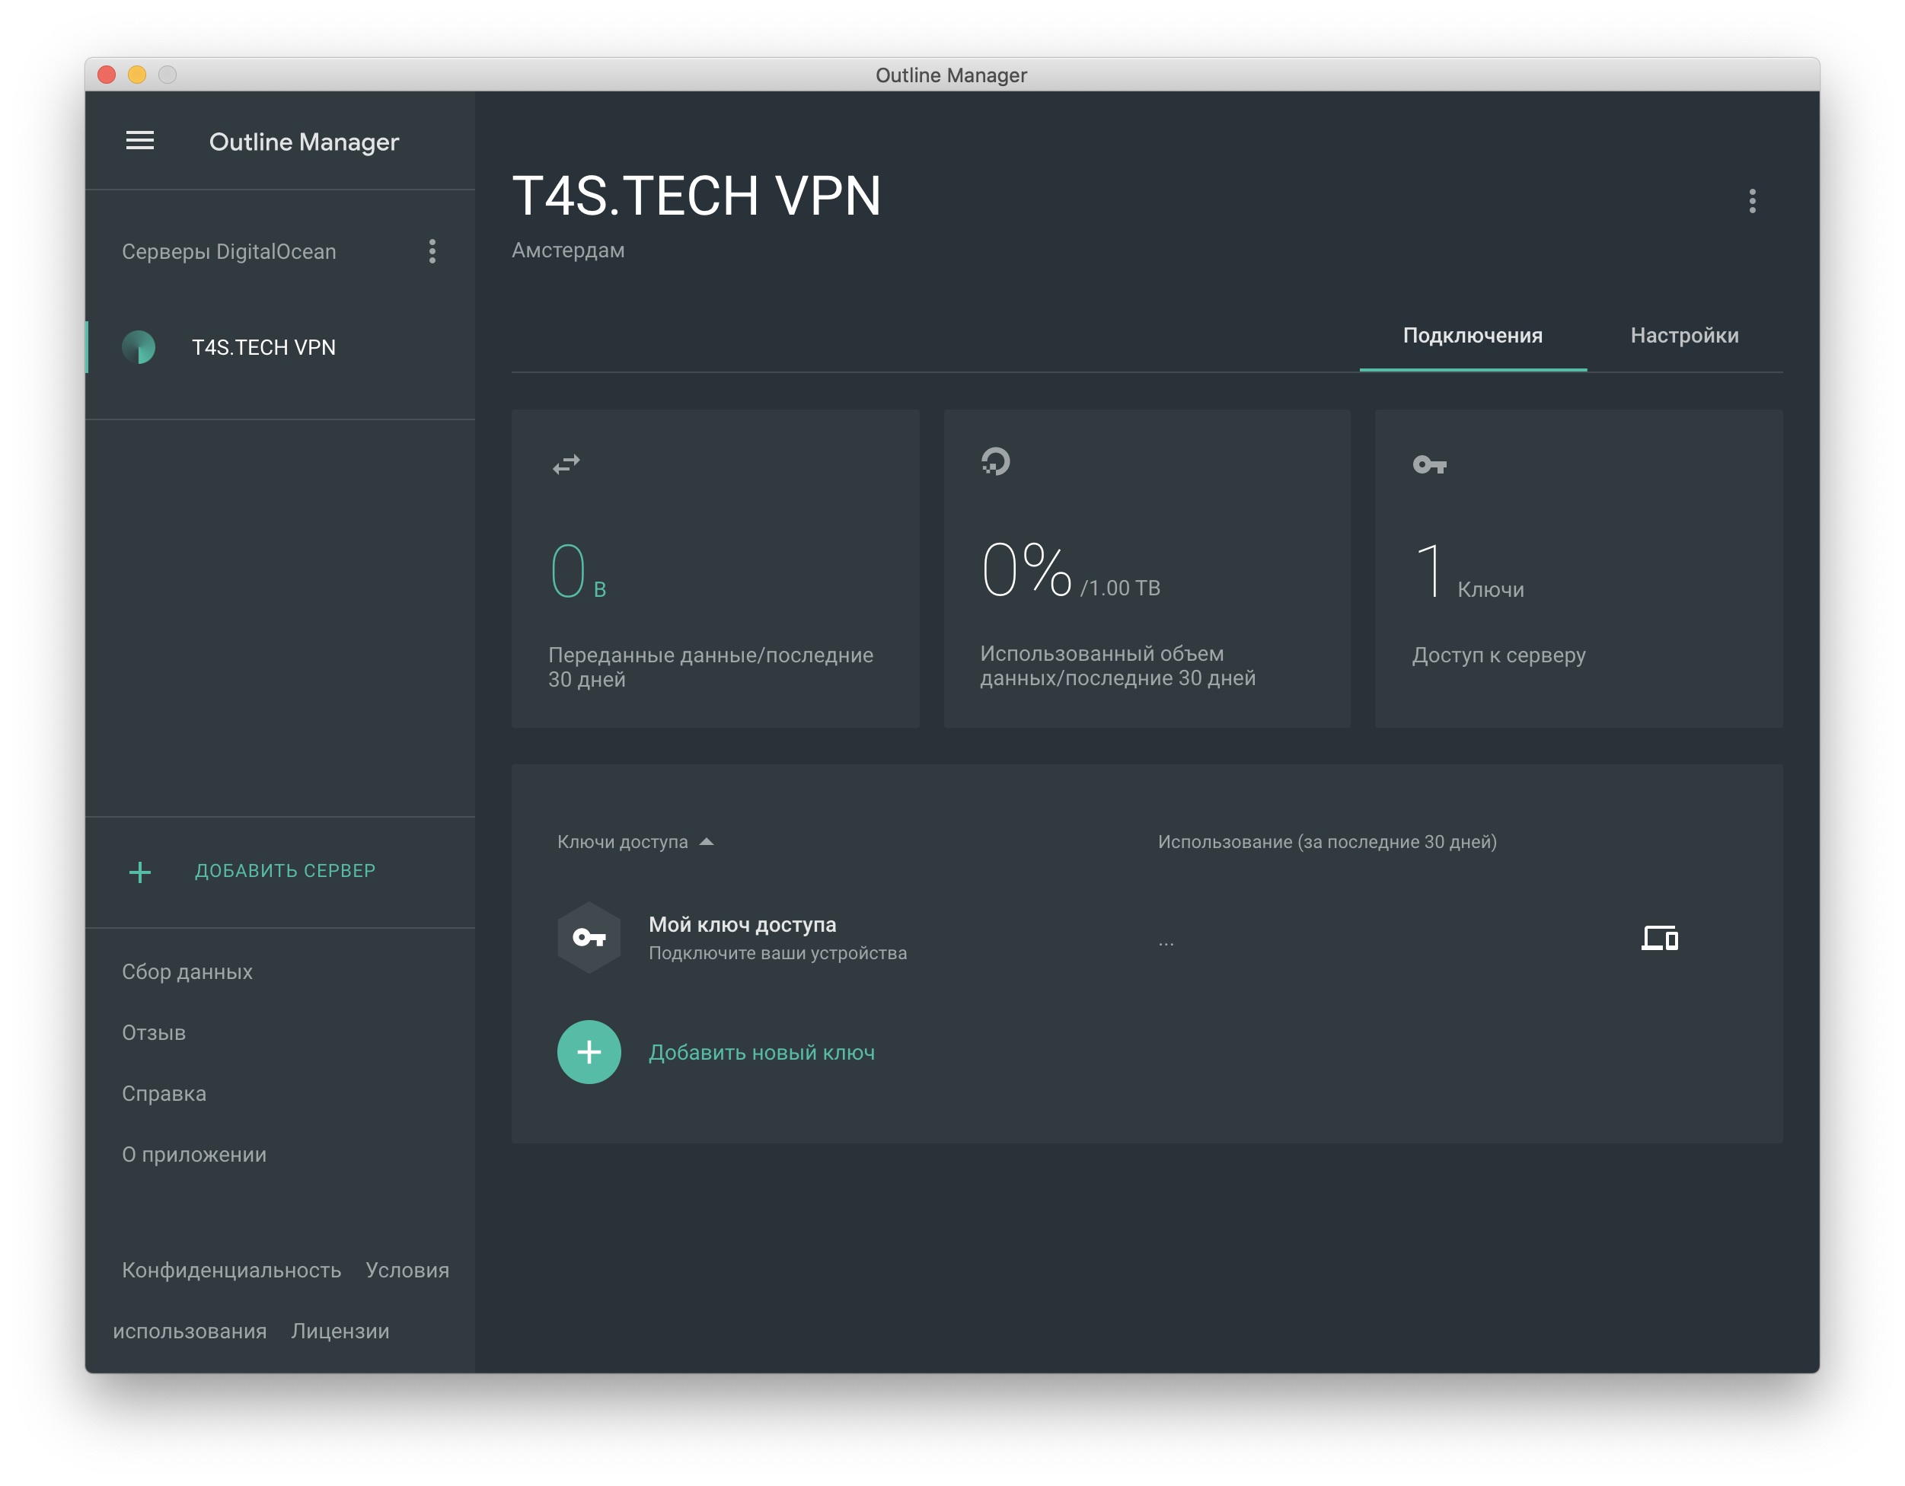Click the Доступ к серверу label
Screen dimensions: 1905x1486
(x=1498, y=655)
